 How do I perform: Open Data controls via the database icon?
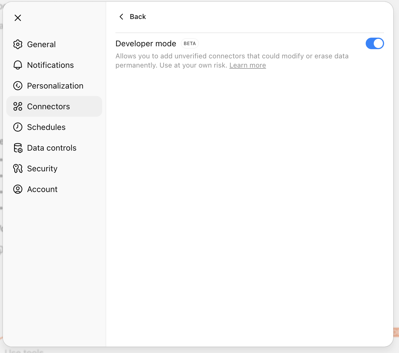[x=18, y=148]
